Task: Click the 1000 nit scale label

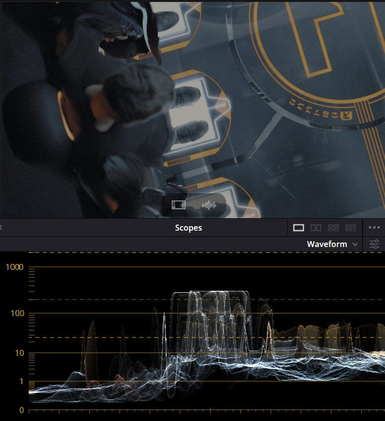Action: tap(14, 267)
